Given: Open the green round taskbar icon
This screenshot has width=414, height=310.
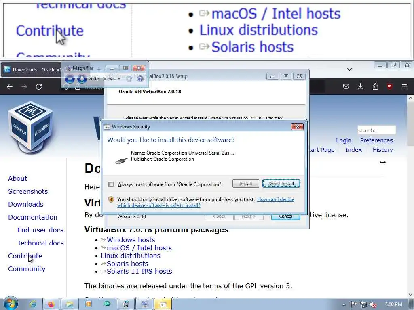Looking at the screenshot, I should pos(107,304).
